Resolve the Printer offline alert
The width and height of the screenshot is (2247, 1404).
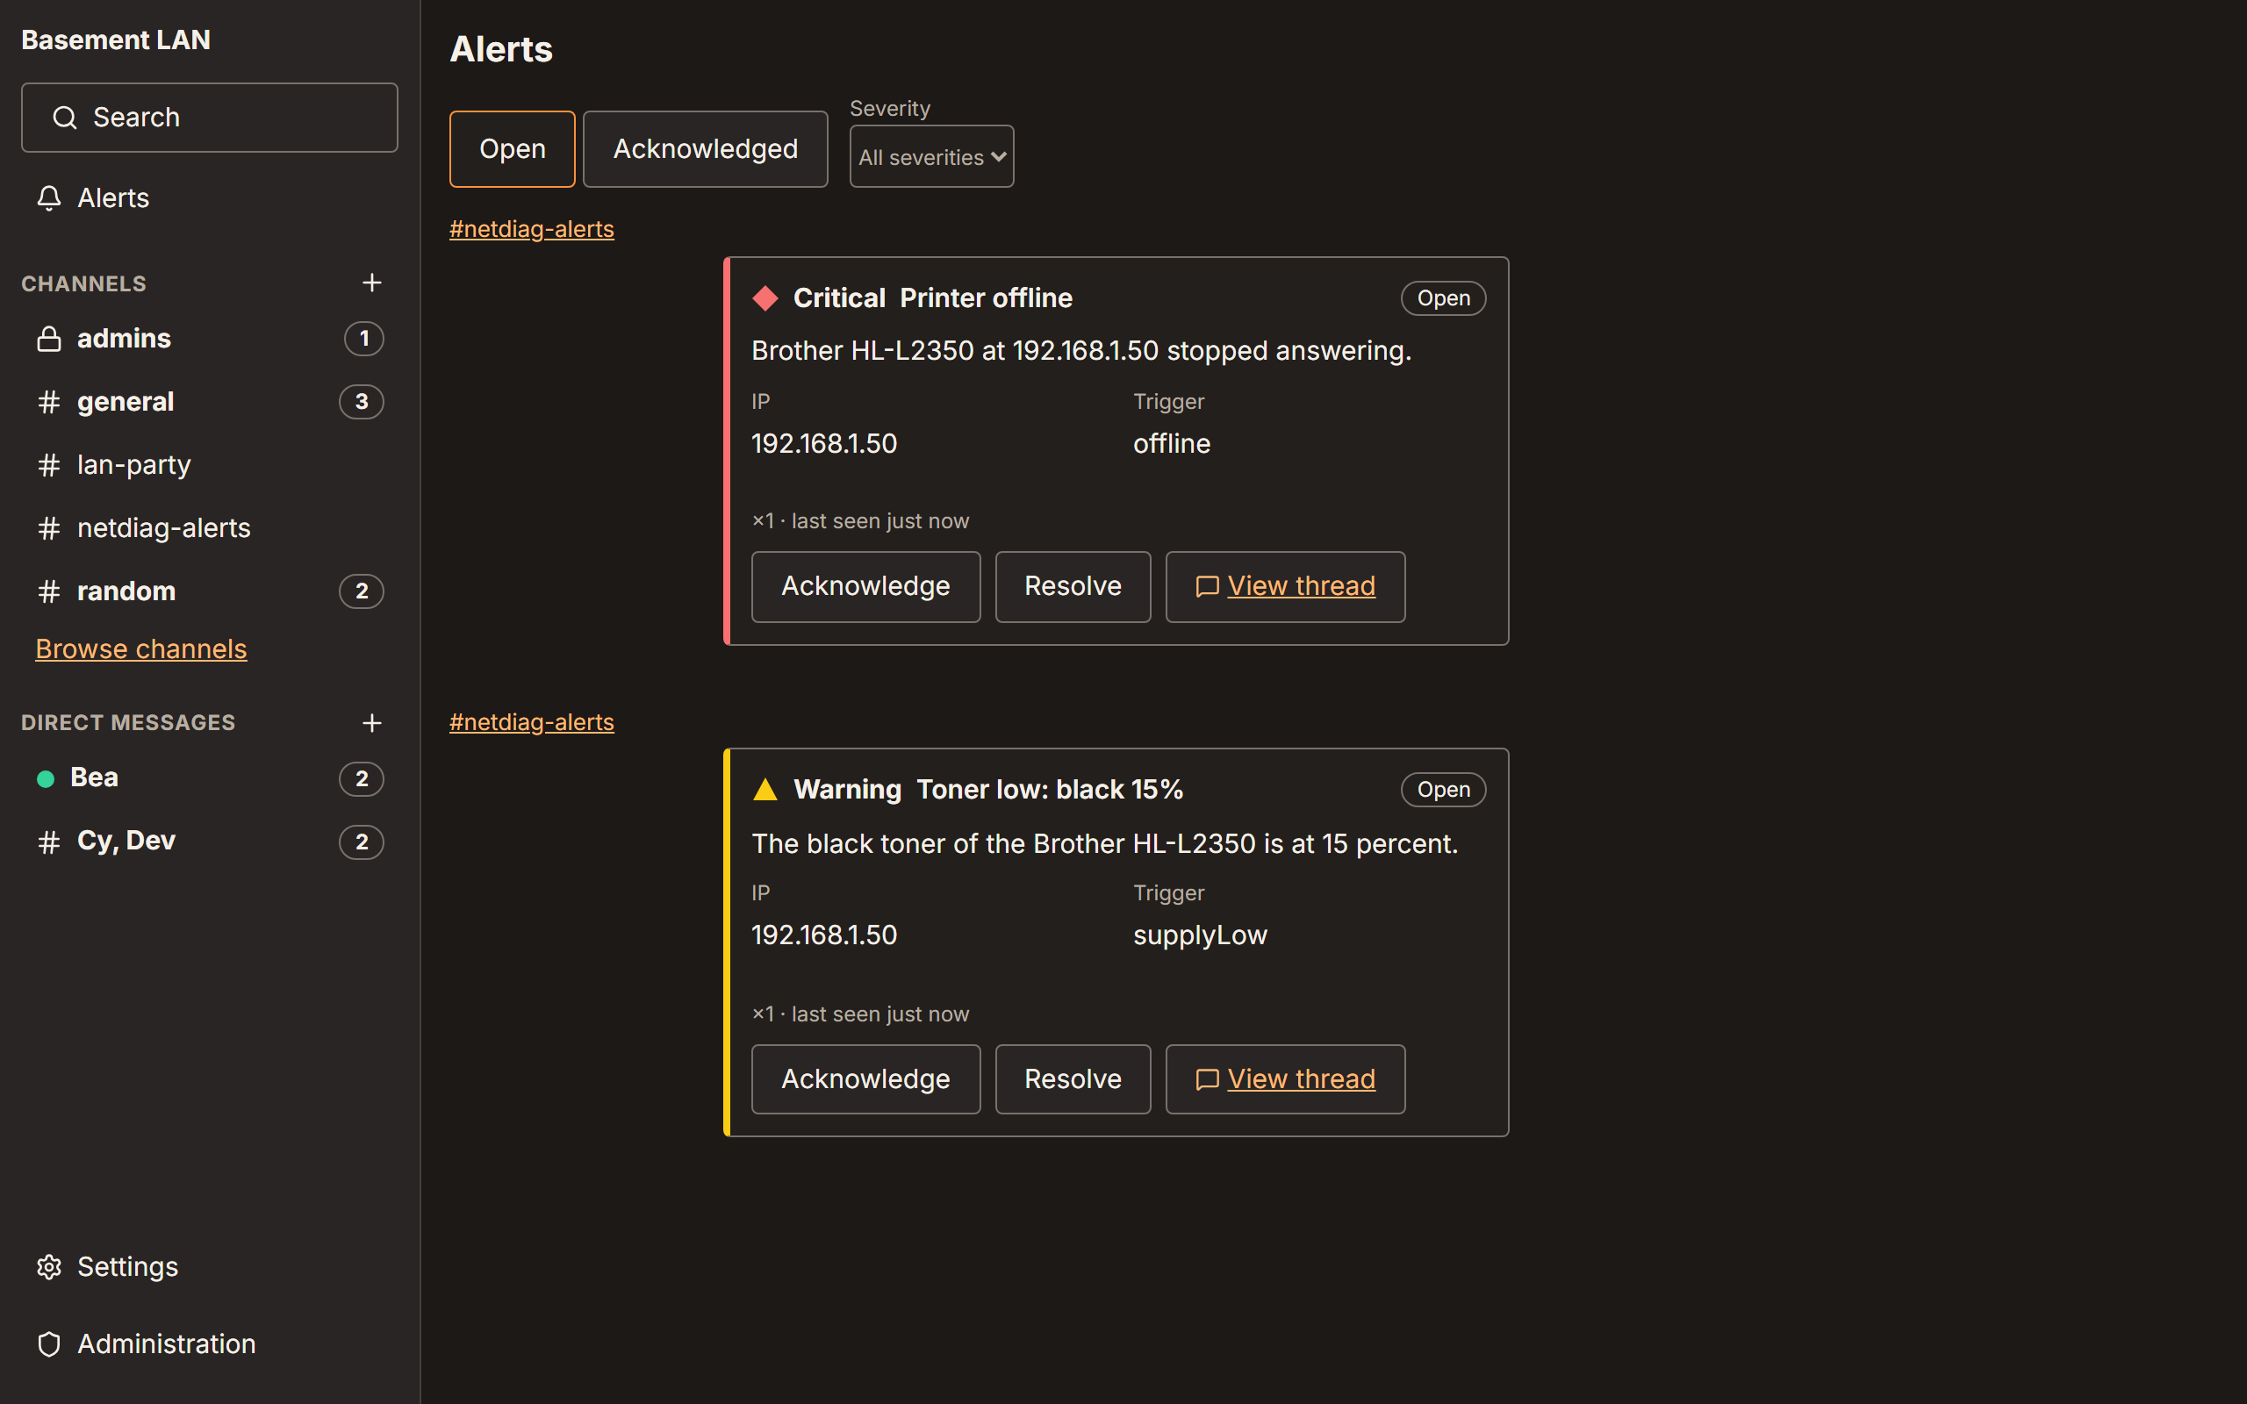[1073, 586]
